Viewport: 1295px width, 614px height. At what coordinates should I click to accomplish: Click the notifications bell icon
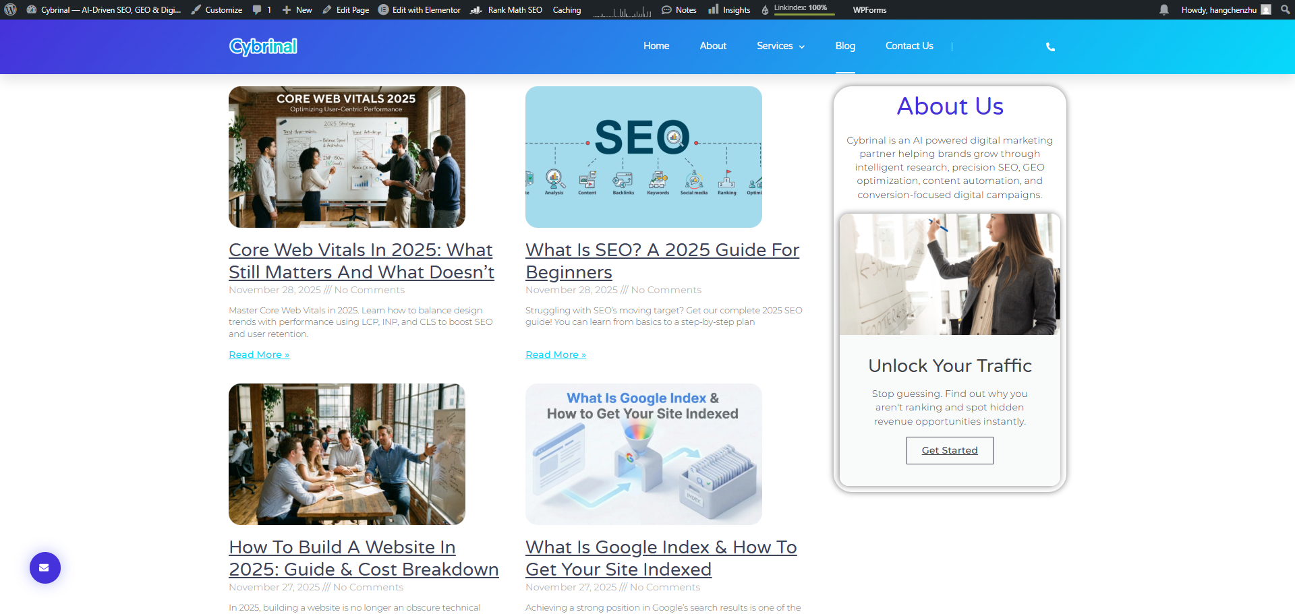pos(1164,9)
